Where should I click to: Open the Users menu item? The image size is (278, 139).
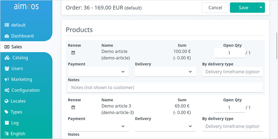pyautogui.click(x=26, y=69)
